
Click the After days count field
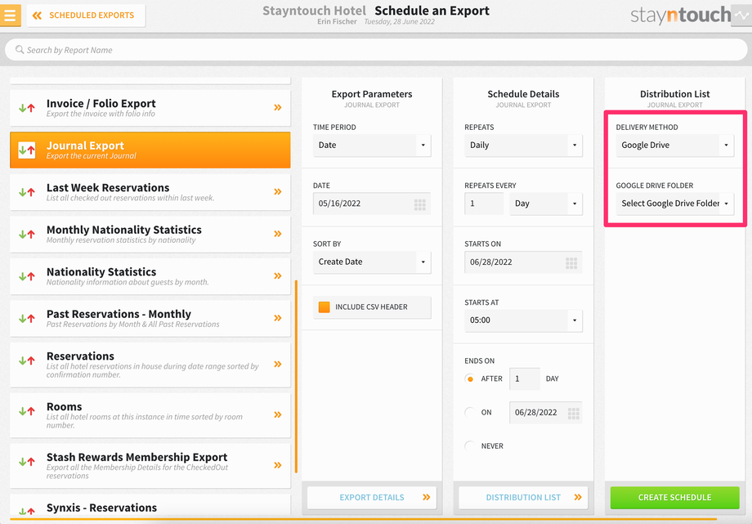[525, 379]
